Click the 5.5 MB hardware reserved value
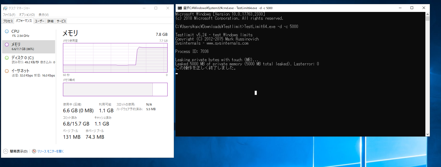 coord(151,109)
